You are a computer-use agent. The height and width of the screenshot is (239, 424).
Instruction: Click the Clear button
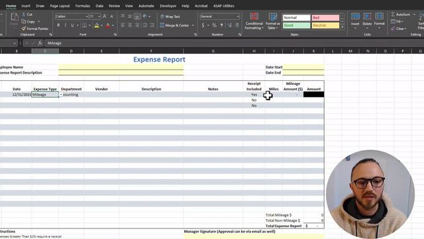[x=398, y=29]
